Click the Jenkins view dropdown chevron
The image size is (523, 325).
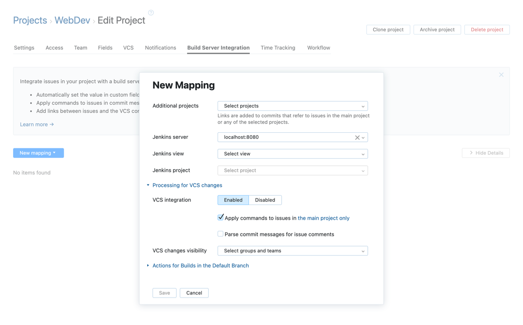[x=363, y=154]
